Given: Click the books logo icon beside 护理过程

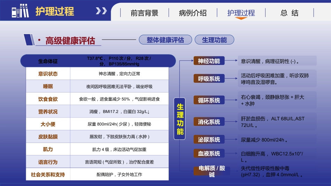Looking at the screenshot, I should pos(20,10).
